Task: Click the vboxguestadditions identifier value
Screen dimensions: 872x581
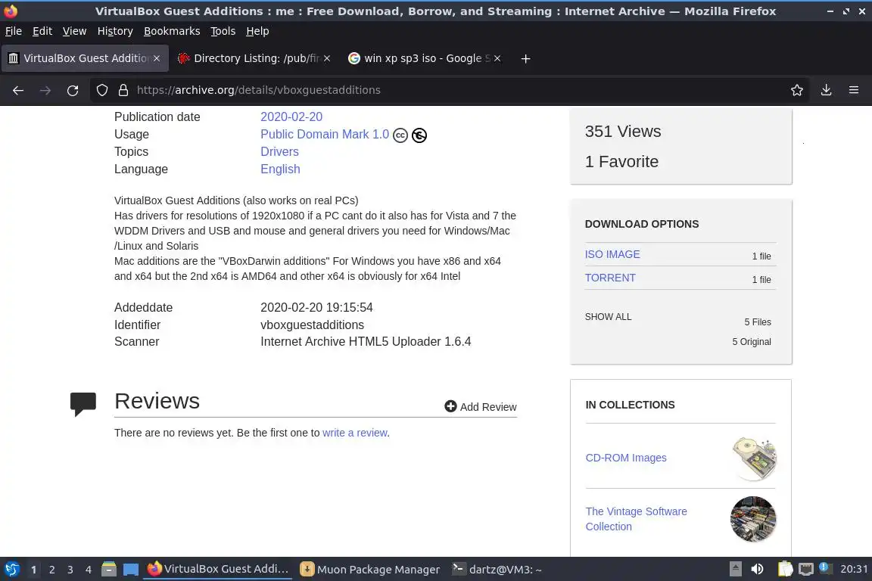Action: (312, 325)
